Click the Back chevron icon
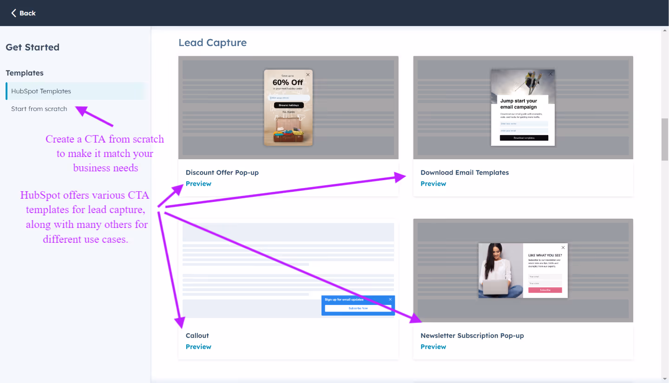 click(x=13, y=13)
